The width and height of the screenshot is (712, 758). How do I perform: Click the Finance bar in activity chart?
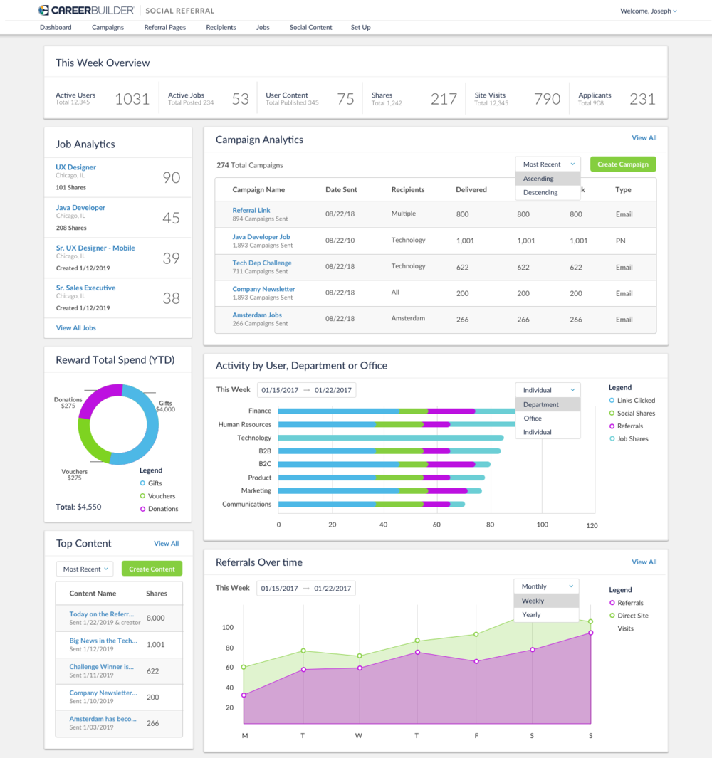(397, 411)
